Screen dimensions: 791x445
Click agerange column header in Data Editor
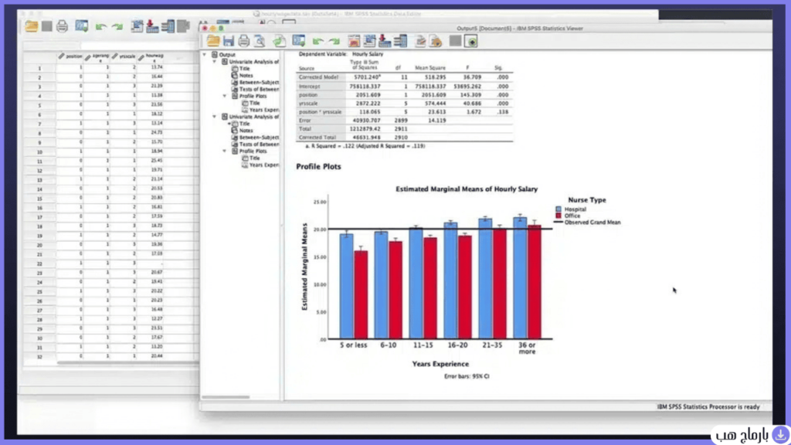[x=97, y=57]
